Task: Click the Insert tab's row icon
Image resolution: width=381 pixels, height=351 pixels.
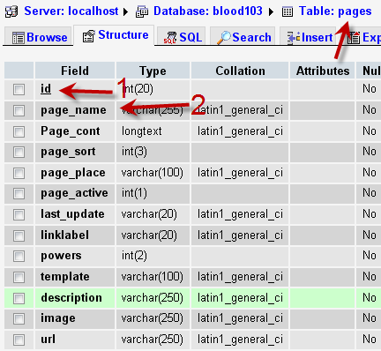Action: coord(294,38)
